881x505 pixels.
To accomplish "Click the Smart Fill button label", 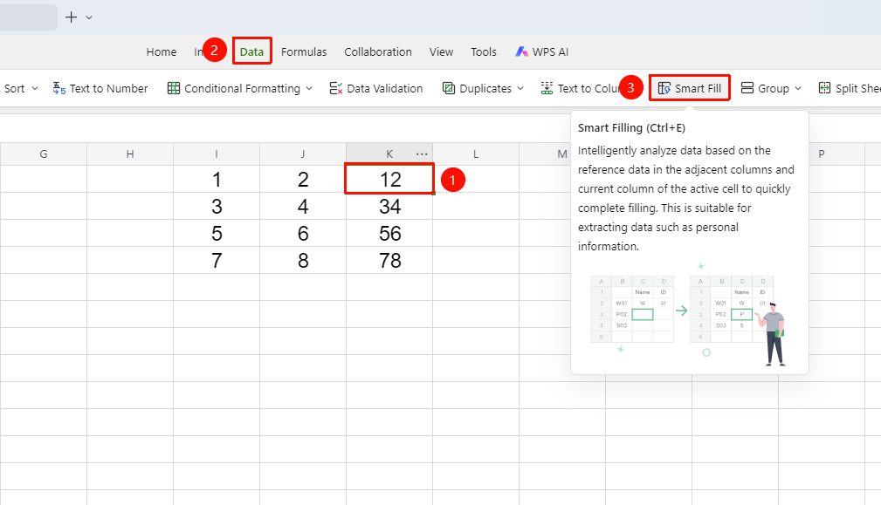I will click(698, 89).
